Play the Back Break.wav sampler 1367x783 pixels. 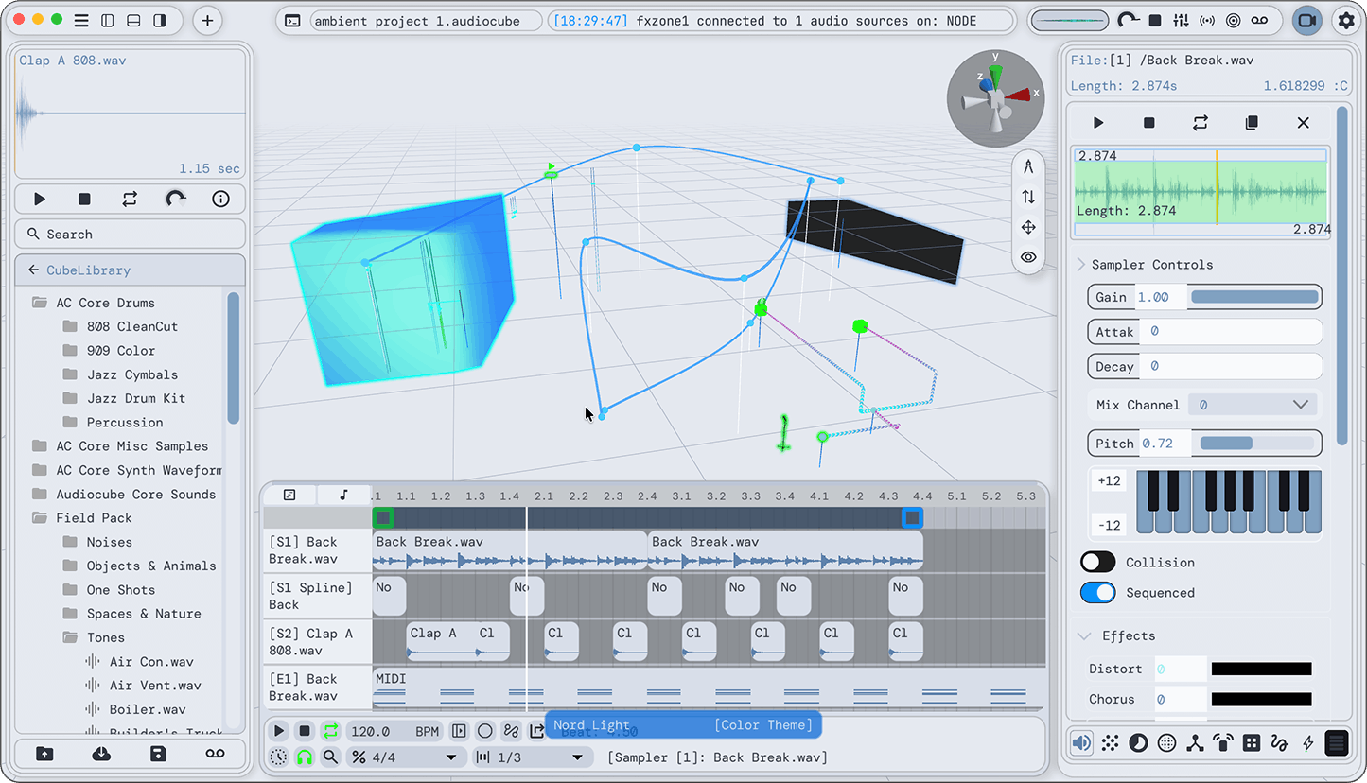pyautogui.click(x=1098, y=123)
